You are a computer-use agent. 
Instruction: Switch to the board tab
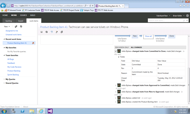[x=20, y=21]
